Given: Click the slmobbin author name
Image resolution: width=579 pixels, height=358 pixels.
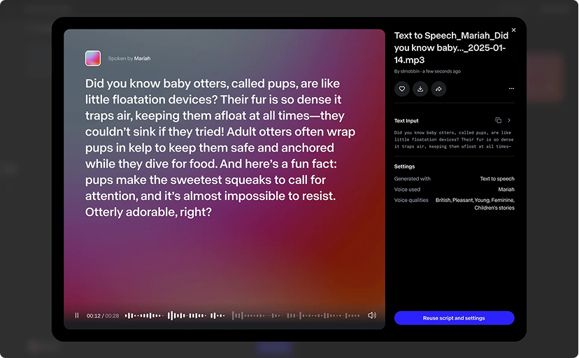Looking at the screenshot, I should click(x=409, y=71).
